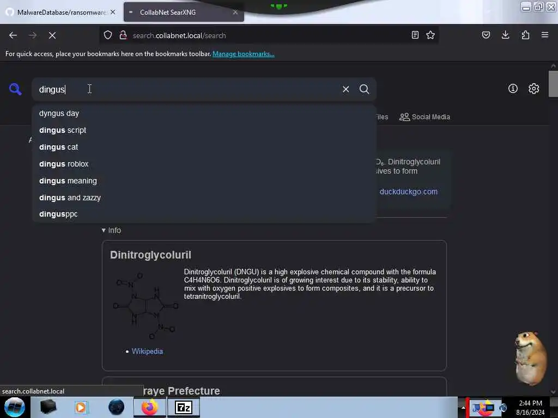Click the page vertical scrollbar thumb

pos(553,84)
